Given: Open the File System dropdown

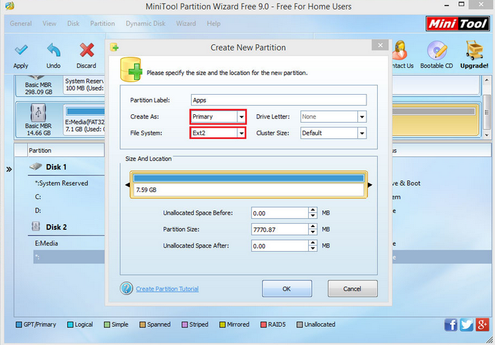Looking at the screenshot, I should (241, 133).
